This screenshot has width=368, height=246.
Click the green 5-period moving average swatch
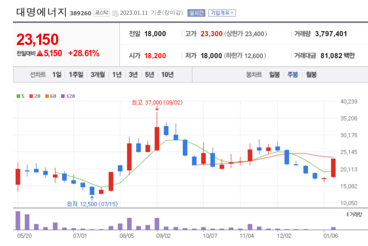(18, 96)
